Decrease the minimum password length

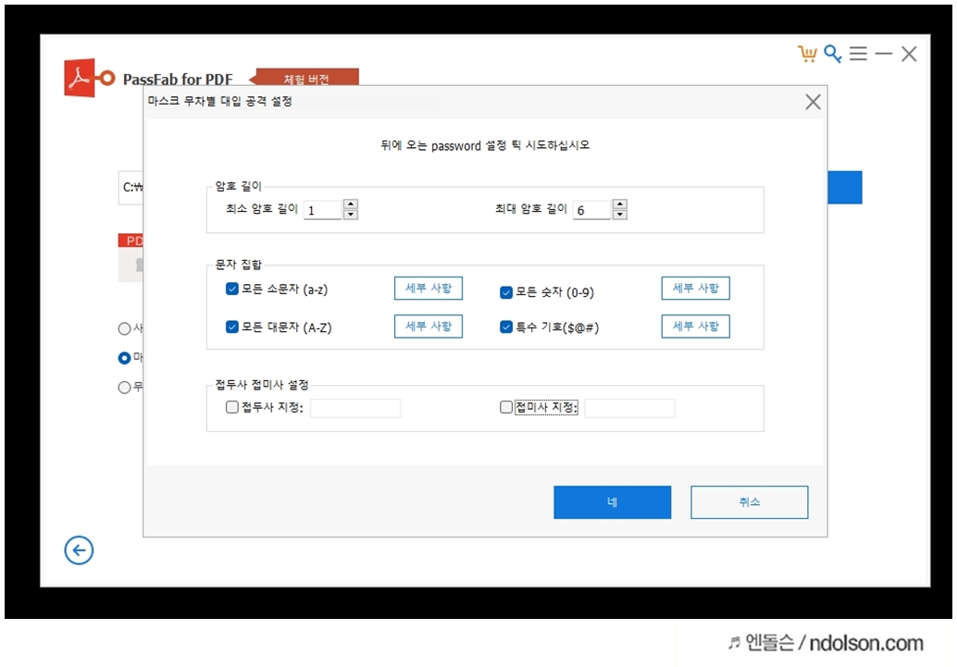click(351, 215)
